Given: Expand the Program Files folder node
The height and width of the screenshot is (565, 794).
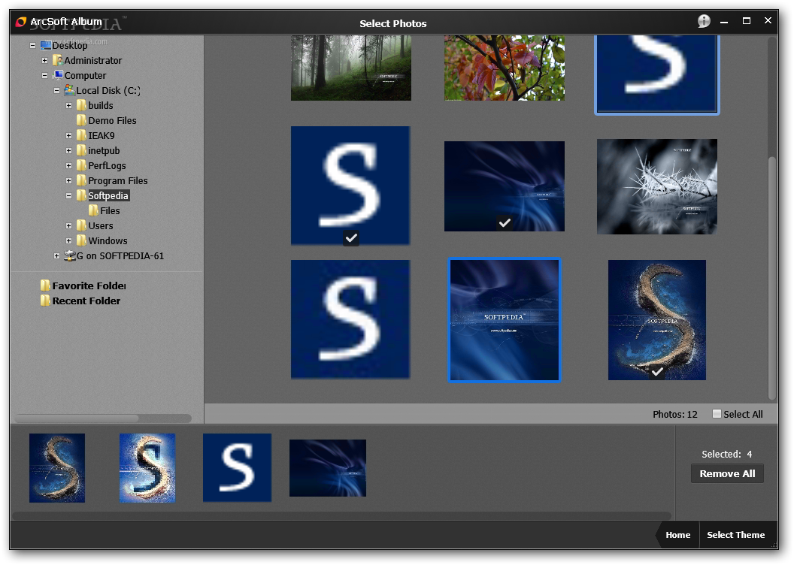Looking at the screenshot, I should point(69,180).
